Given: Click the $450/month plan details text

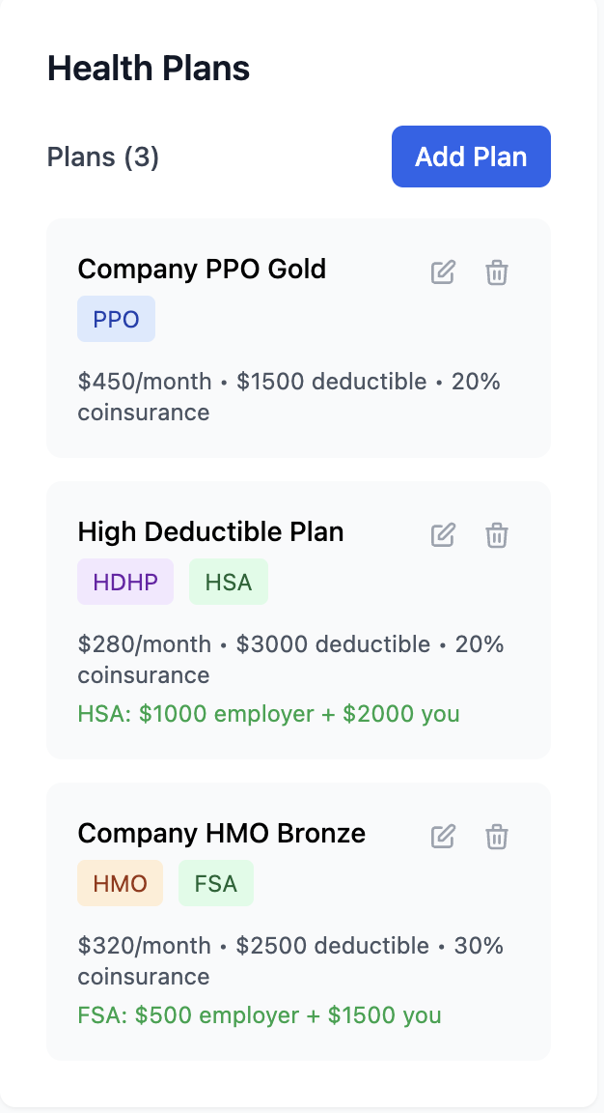Looking at the screenshot, I should point(289,397).
